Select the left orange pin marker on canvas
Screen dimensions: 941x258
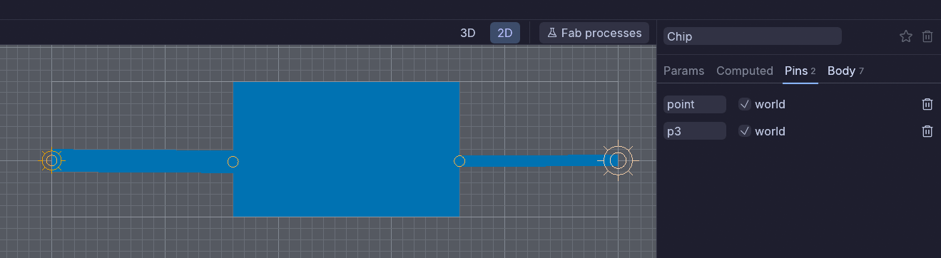click(x=51, y=161)
